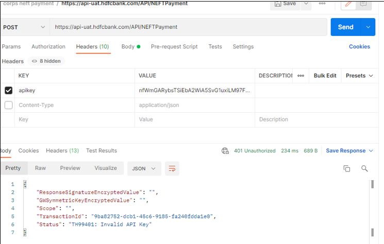Screen dimensions: 384x244
Task: Open the Cookies link
Action: 359,46
